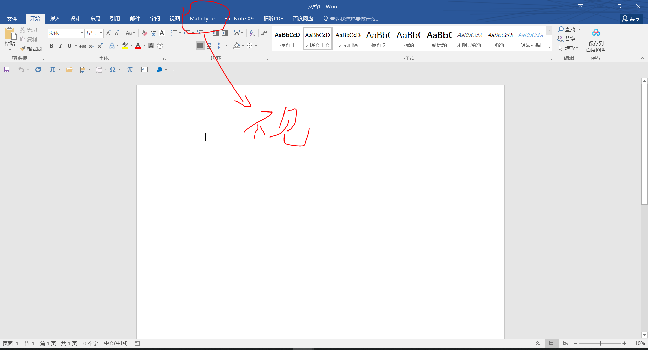
Task: Click the 替换 replace button
Action: pos(567,39)
